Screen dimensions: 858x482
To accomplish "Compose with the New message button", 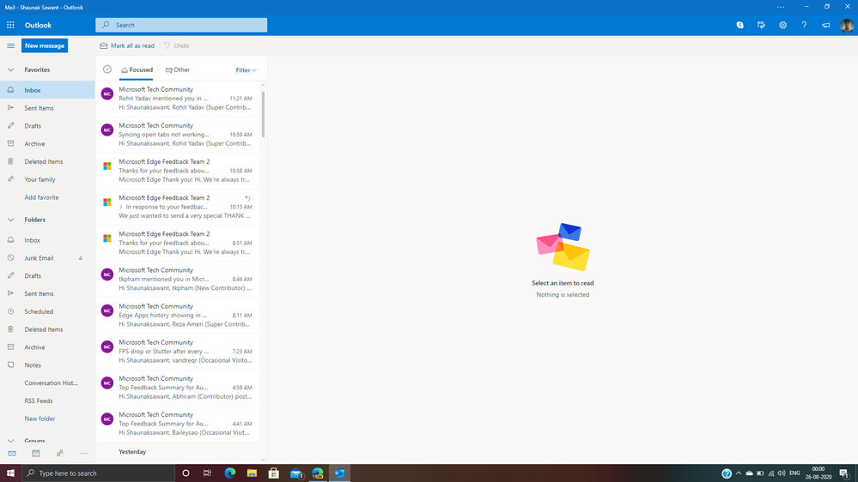I will point(45,46).
